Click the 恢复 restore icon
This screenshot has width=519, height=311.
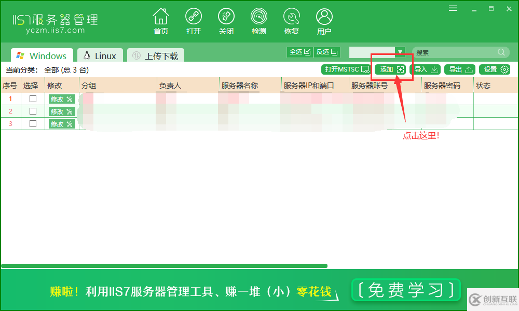[x=292, y=20]
